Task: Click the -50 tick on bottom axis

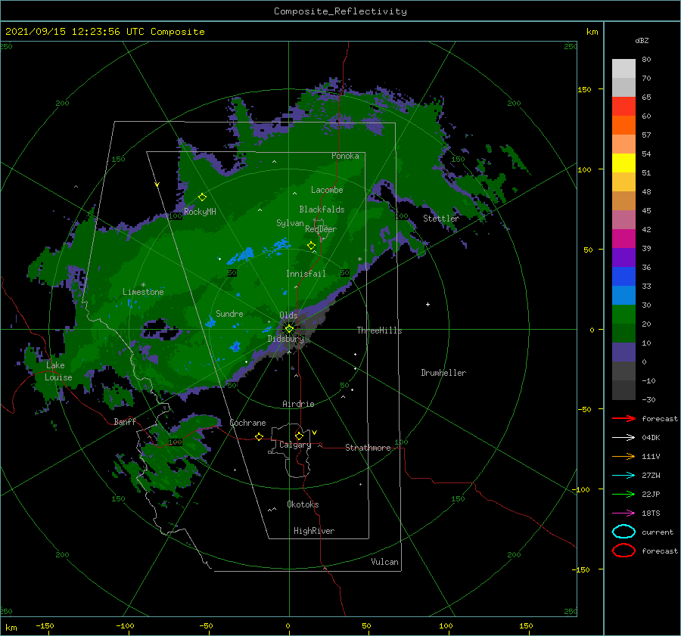Action: (x=205, y=625)
